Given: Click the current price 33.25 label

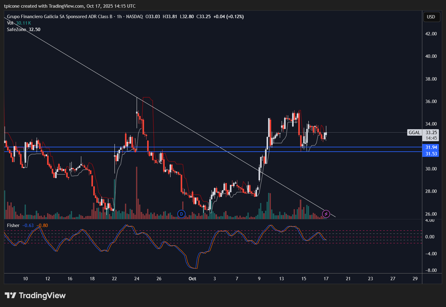Looking at the screenshot, I should [431, 133].
